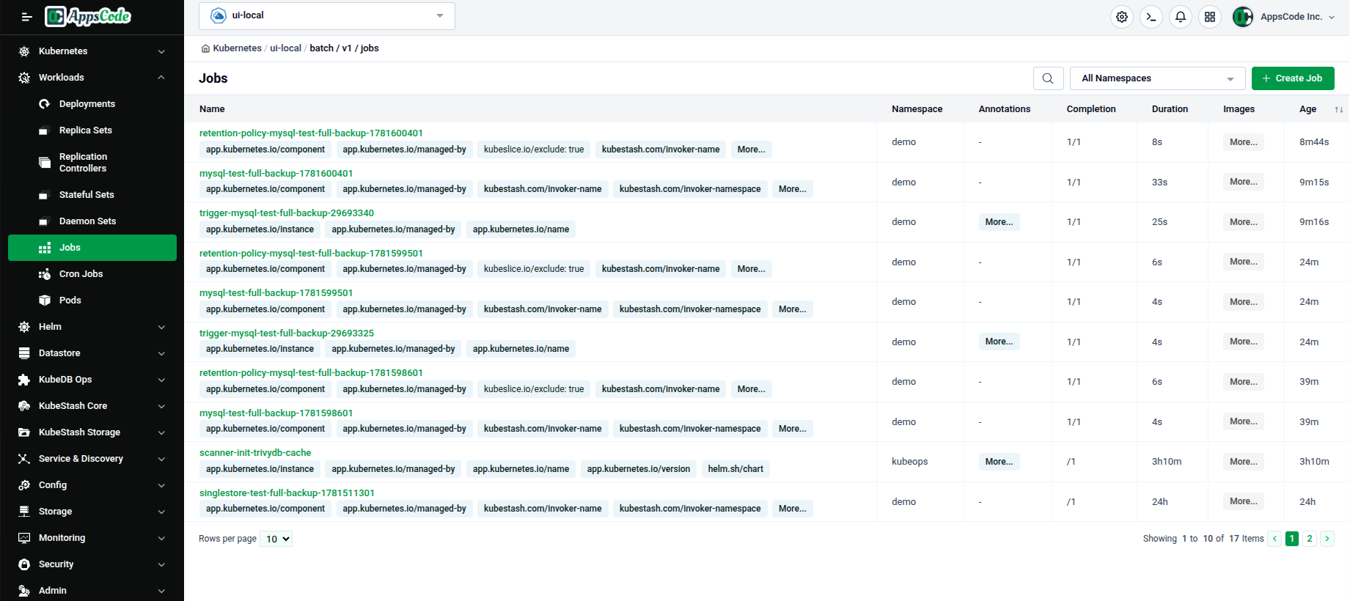Viewport: 1350px width, 601px height.
Task: Expand the Admin section chevron
Action: 161,591
